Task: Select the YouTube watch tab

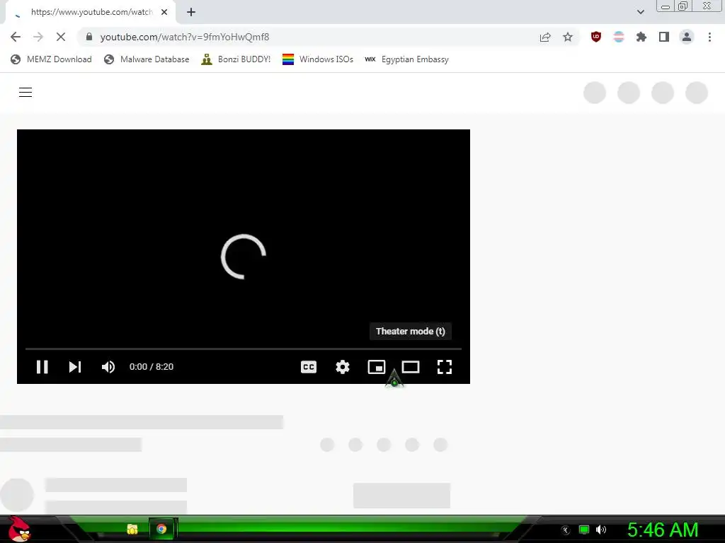Action: (90, 12)
